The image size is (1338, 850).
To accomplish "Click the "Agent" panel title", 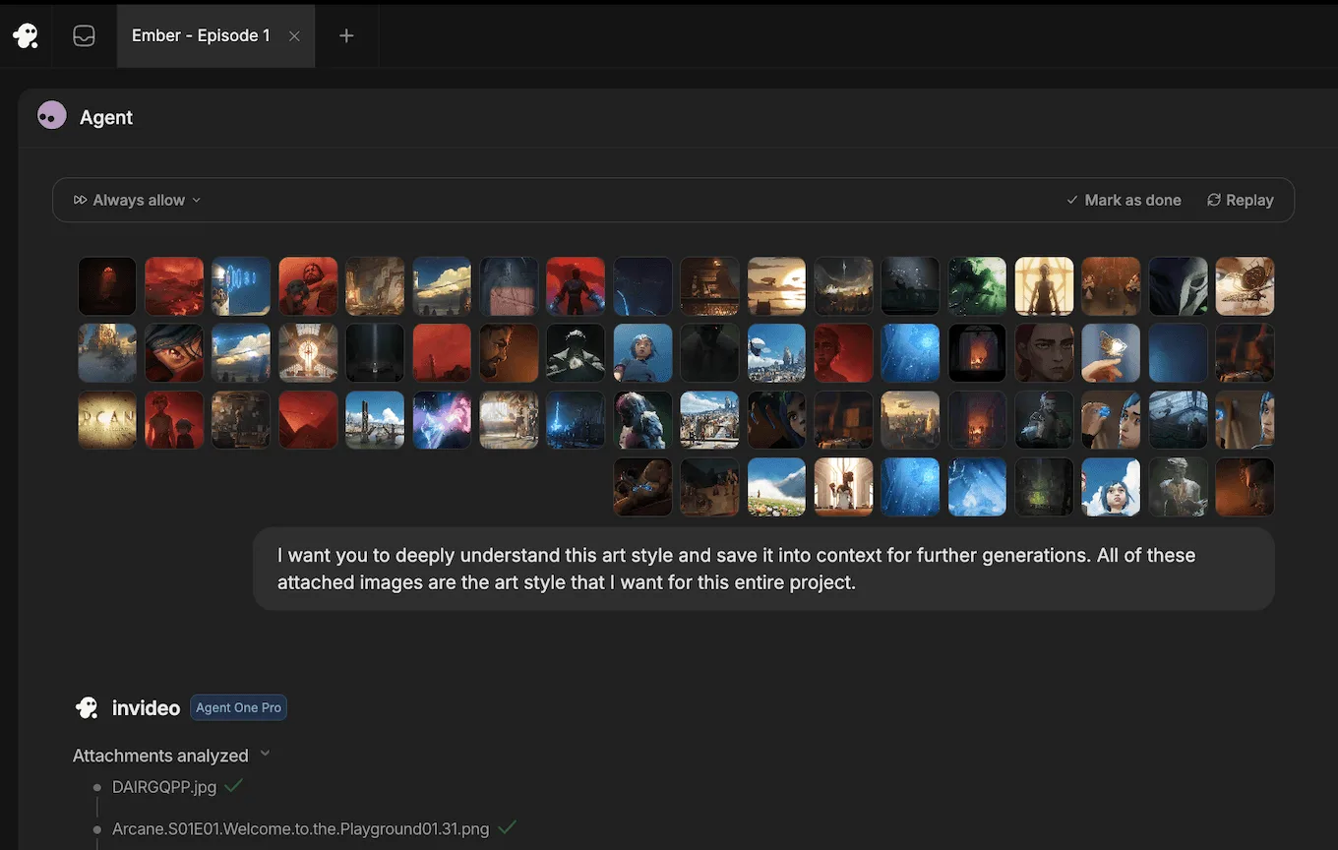I will coord(106,117).
